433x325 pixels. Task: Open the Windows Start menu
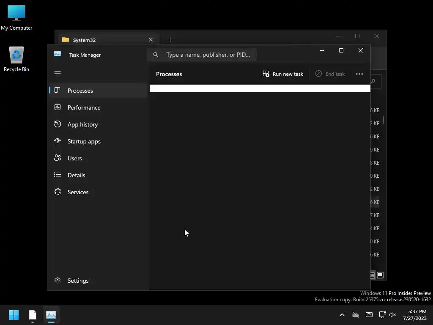[x=14, y=315]
